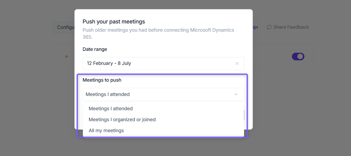Viewport: 351px width, 156px height.
Task: Click the "Push your past meetings" heading
Action: coord(114,22)
